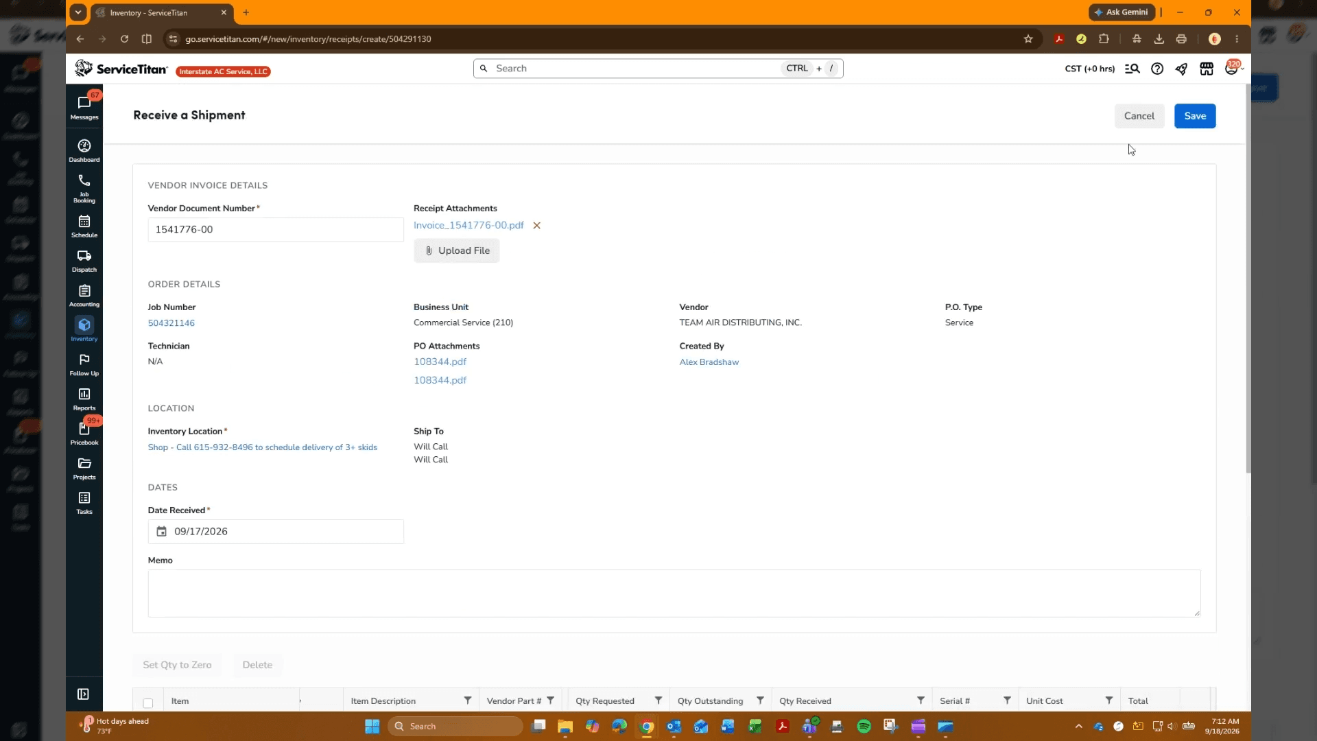
Task: Click the Upload File button
Action: tap(457, 251)
